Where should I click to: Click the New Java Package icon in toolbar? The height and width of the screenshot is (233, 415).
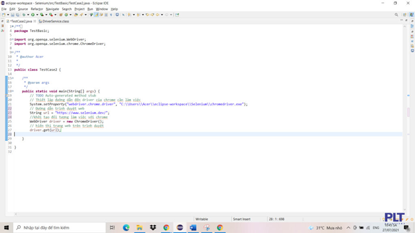(61, 15)
